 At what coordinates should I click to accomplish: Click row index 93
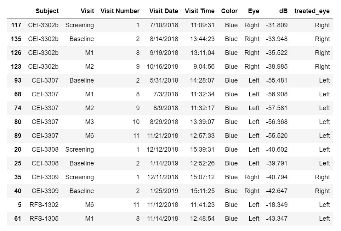[x=18, y=80]
